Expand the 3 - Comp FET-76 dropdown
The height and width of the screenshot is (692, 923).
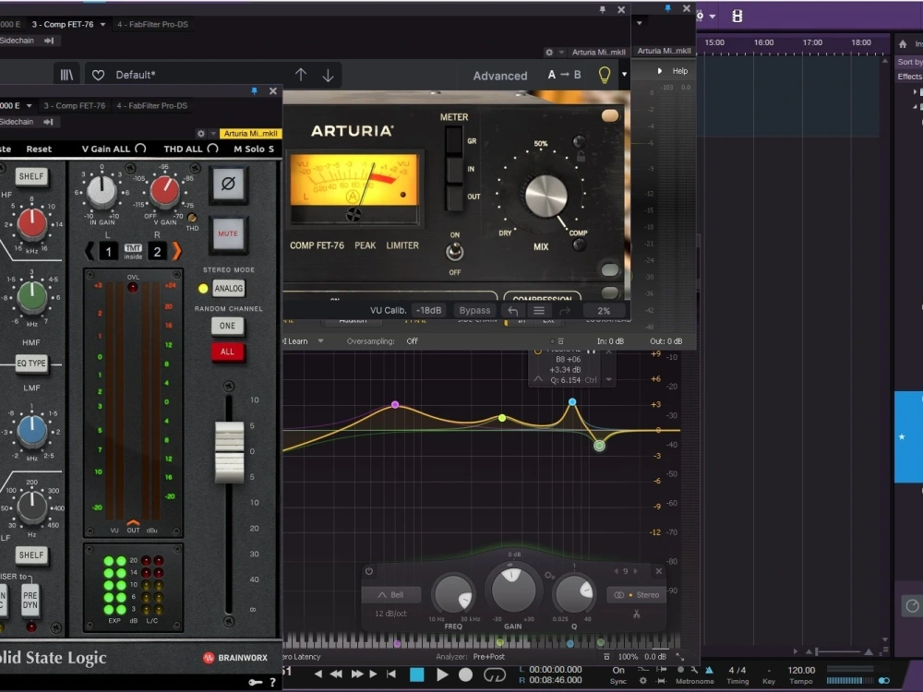tap(102, 25)
